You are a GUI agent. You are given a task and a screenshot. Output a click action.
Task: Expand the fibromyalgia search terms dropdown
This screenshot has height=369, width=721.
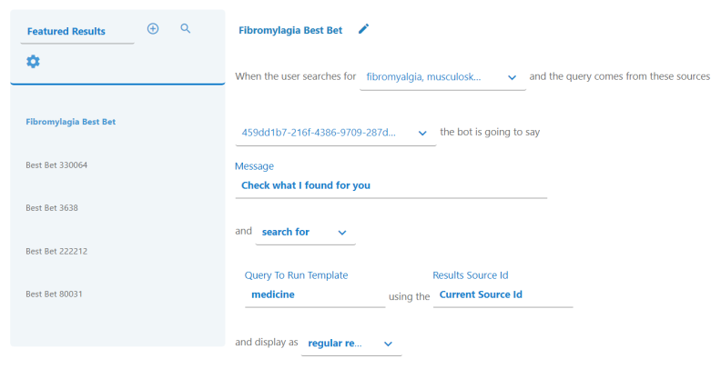coord(442,77)
